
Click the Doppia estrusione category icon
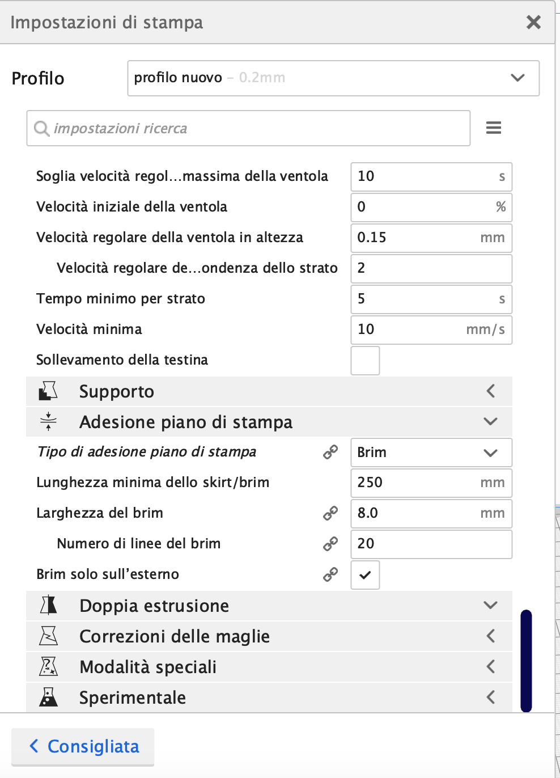click(48, 606)
